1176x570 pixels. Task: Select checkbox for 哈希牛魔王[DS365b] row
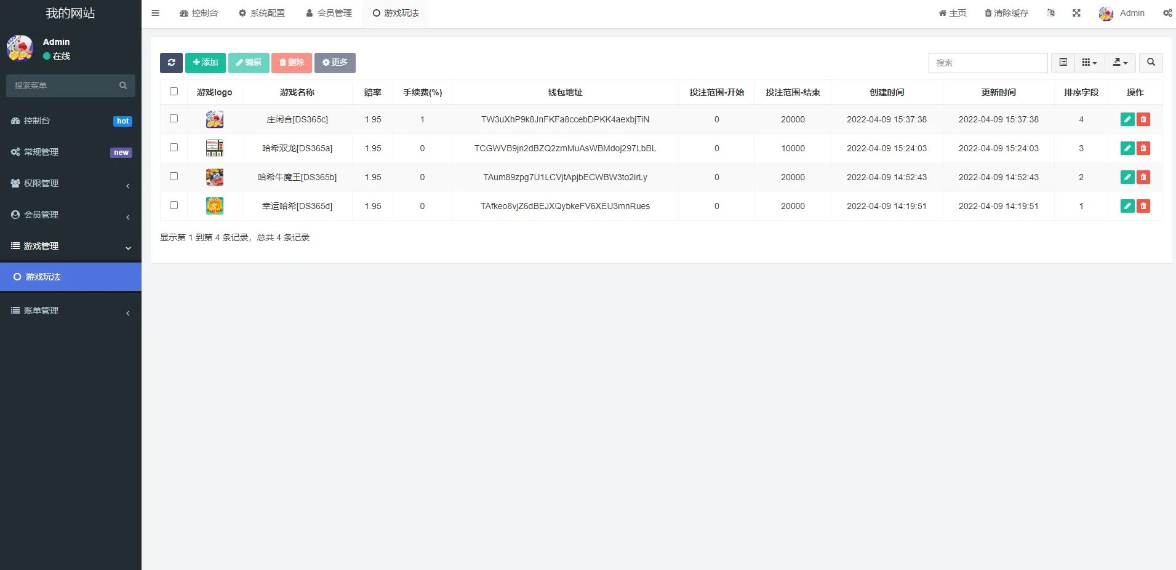coord(174,176)
